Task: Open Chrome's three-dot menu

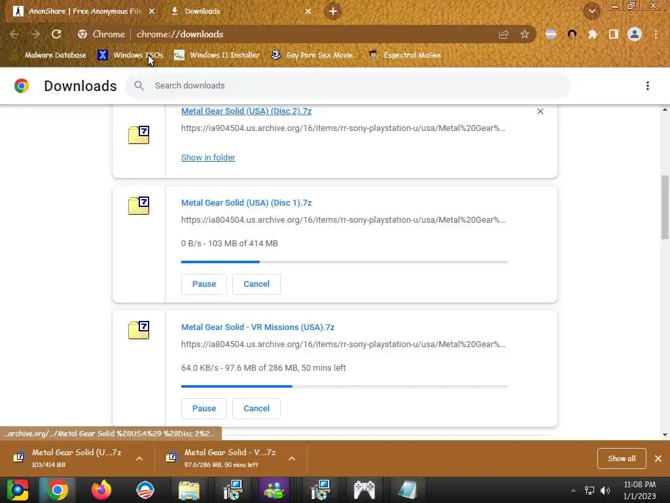Action: [x=656, y=34]
